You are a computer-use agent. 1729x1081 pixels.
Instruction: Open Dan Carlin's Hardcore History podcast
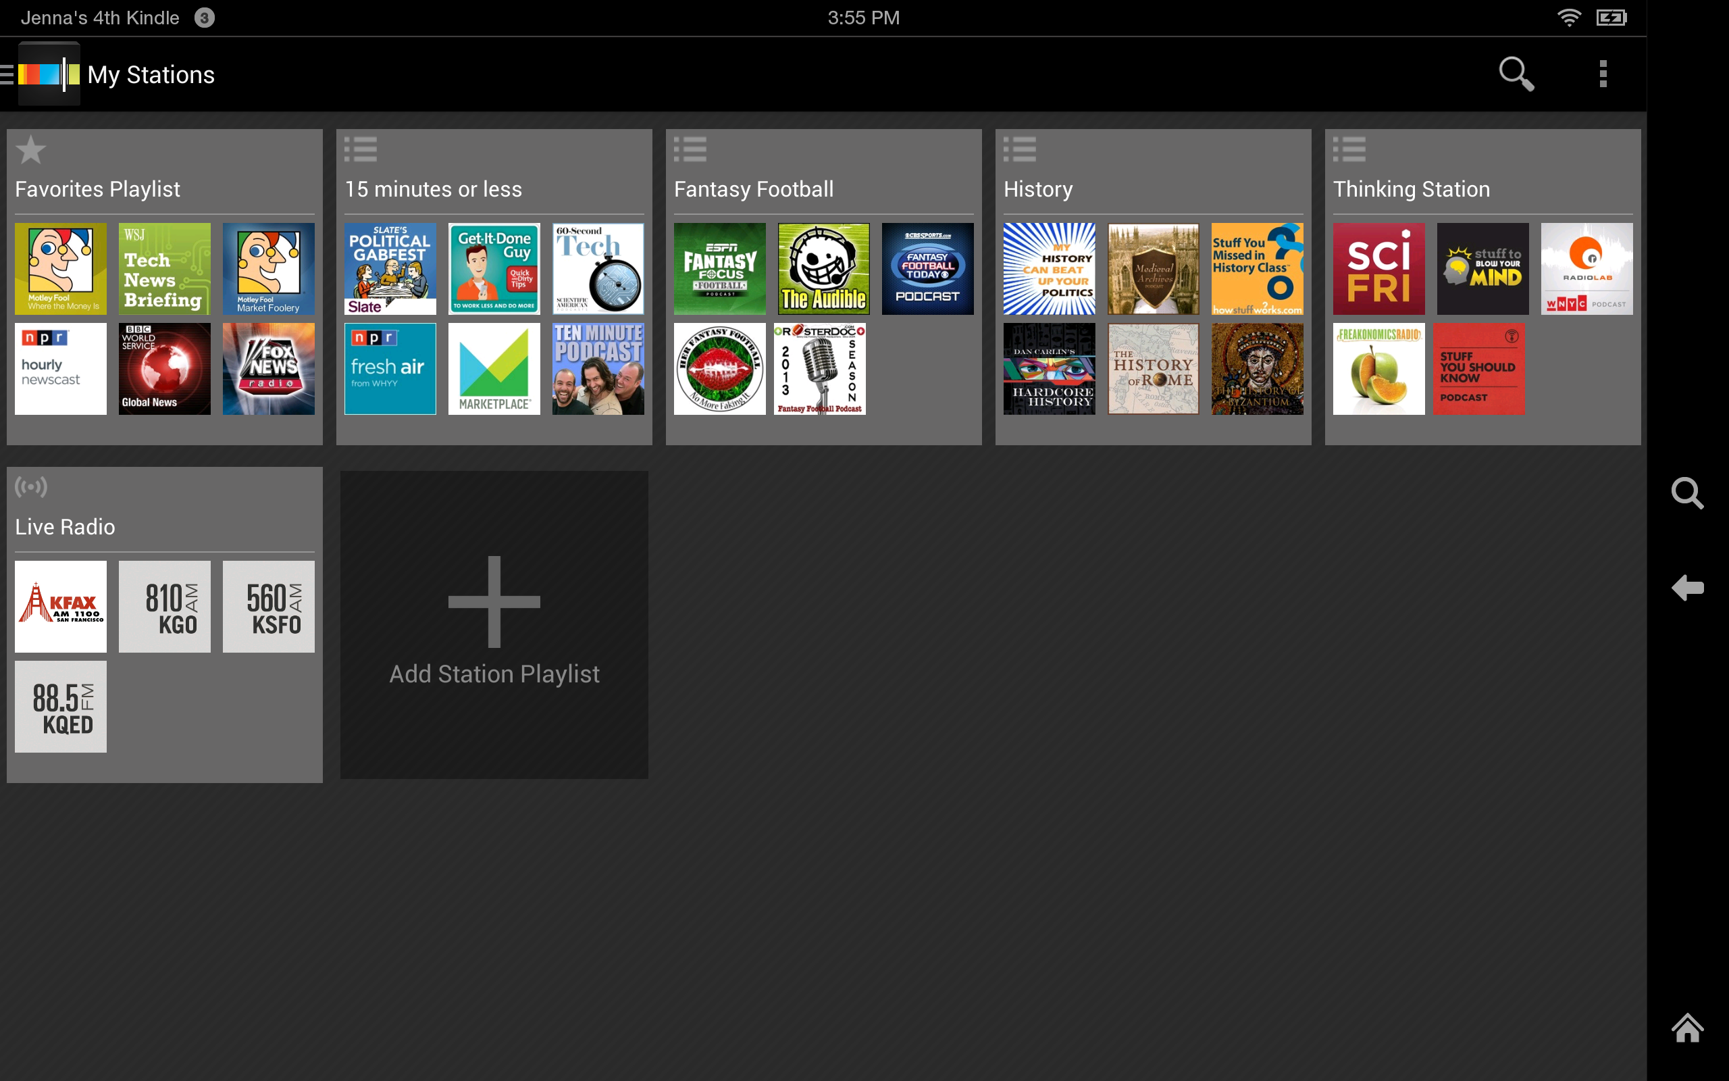tap(1048, 368)
